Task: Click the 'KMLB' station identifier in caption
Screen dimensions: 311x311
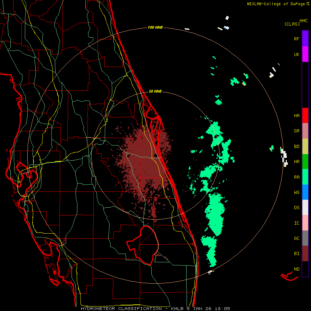Action: (178, 309)
